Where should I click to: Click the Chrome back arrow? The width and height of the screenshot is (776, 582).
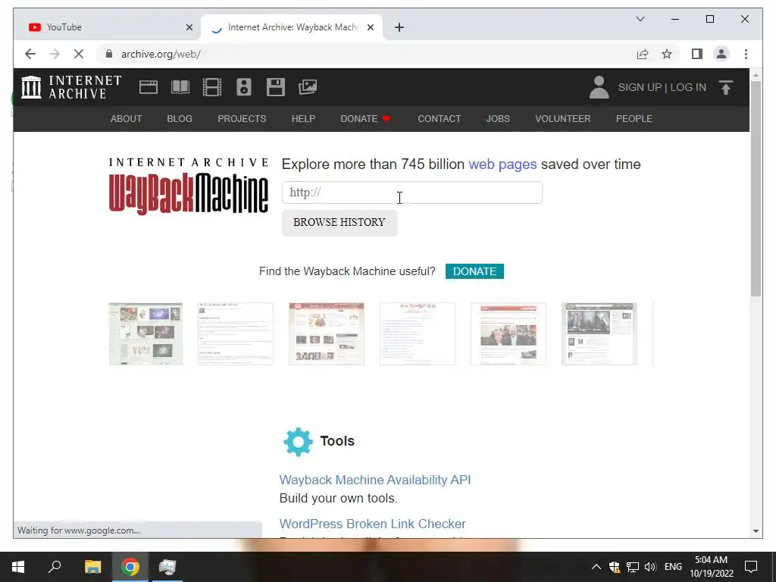click(x=30, y=54)
